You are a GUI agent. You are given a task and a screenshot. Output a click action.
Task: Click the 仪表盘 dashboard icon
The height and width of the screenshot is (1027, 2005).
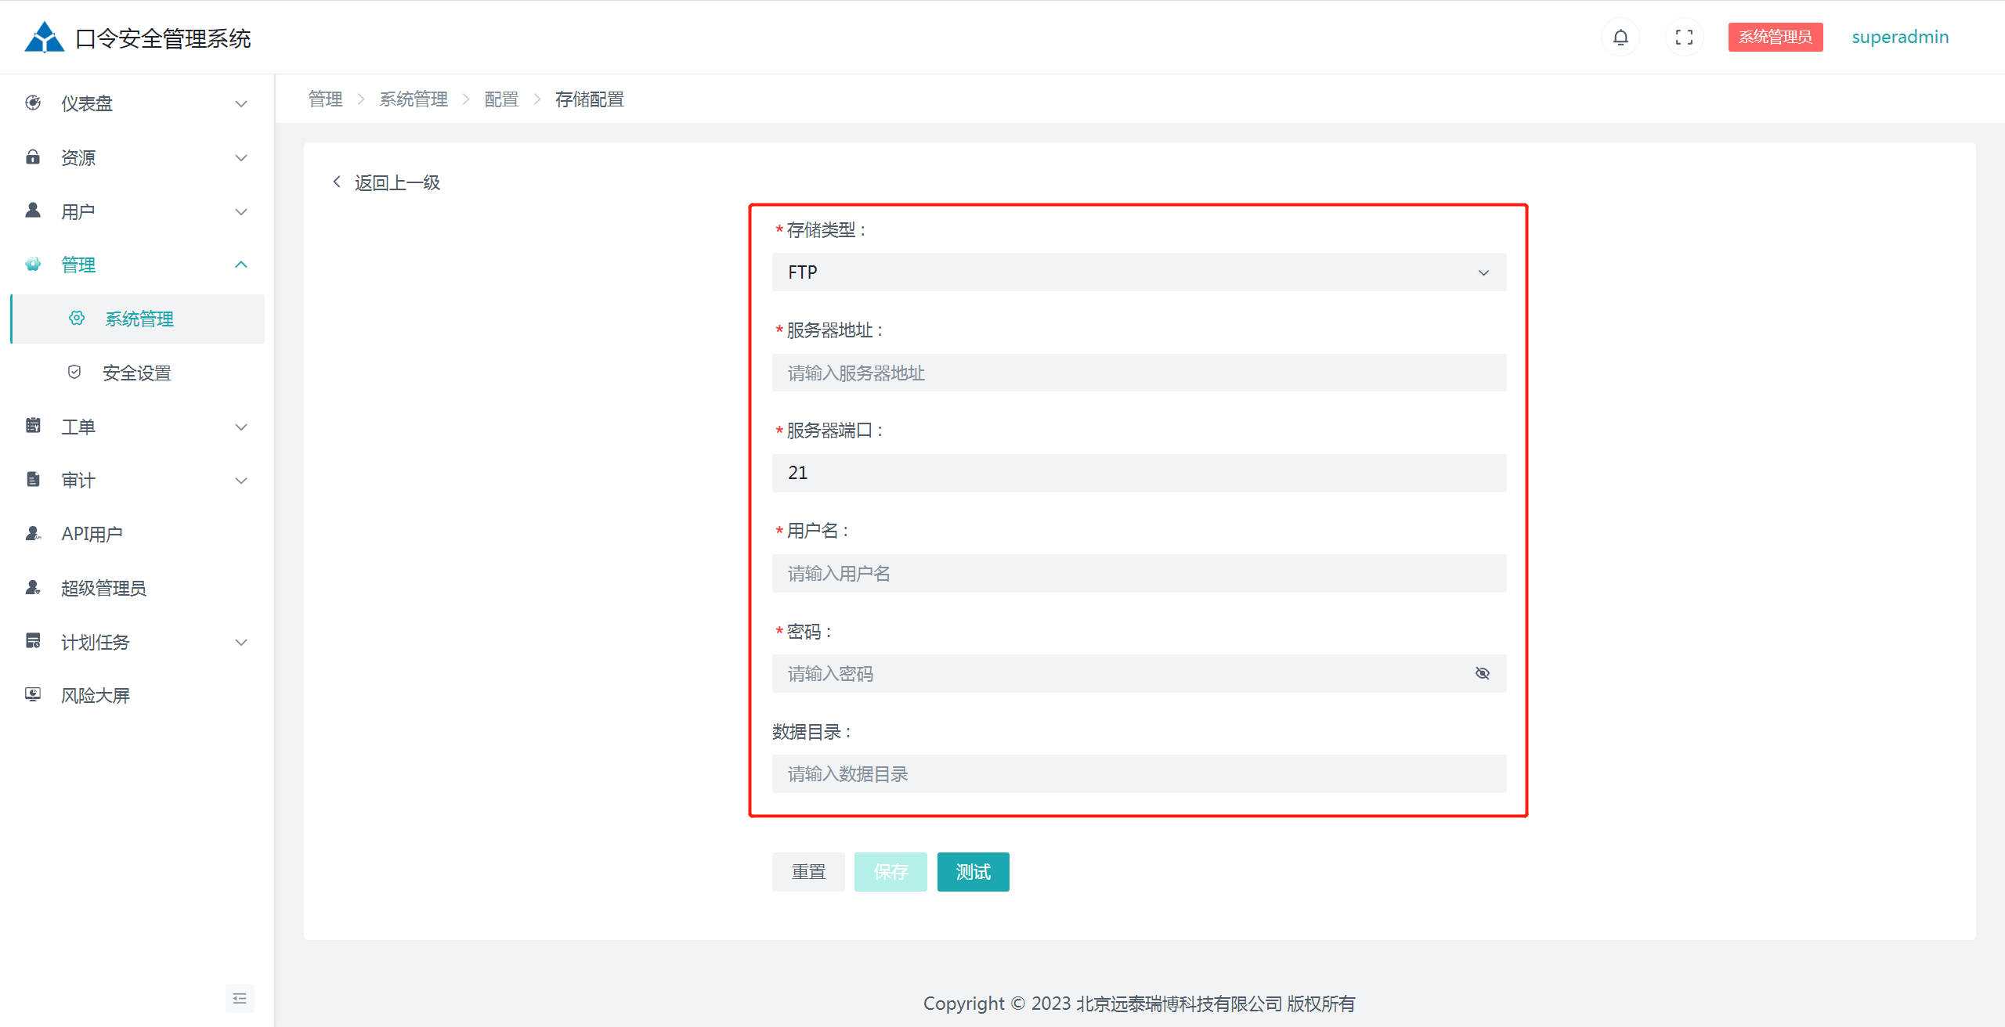[33, 103]
